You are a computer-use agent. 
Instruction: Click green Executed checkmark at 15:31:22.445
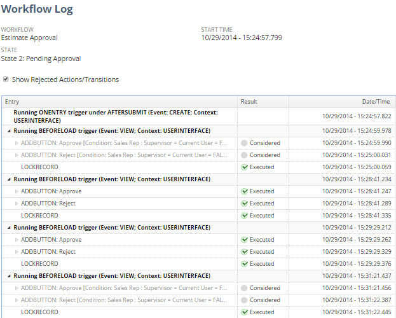click(244, 312)
